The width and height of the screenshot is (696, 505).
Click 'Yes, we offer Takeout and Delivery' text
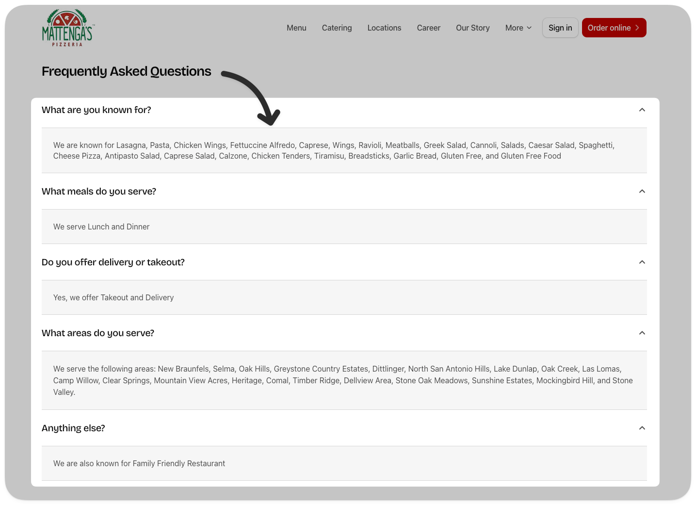click(113, 297)
